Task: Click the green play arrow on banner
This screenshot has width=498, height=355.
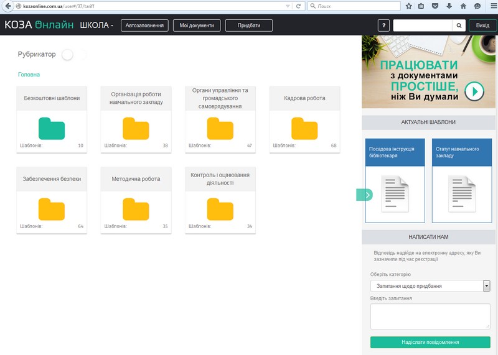Action: coord(474,91)
